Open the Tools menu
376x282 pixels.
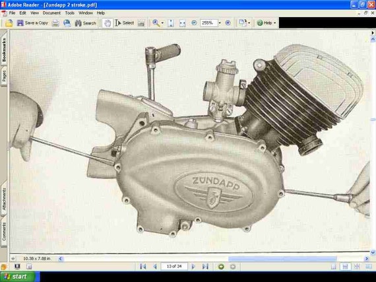[69, 13]
